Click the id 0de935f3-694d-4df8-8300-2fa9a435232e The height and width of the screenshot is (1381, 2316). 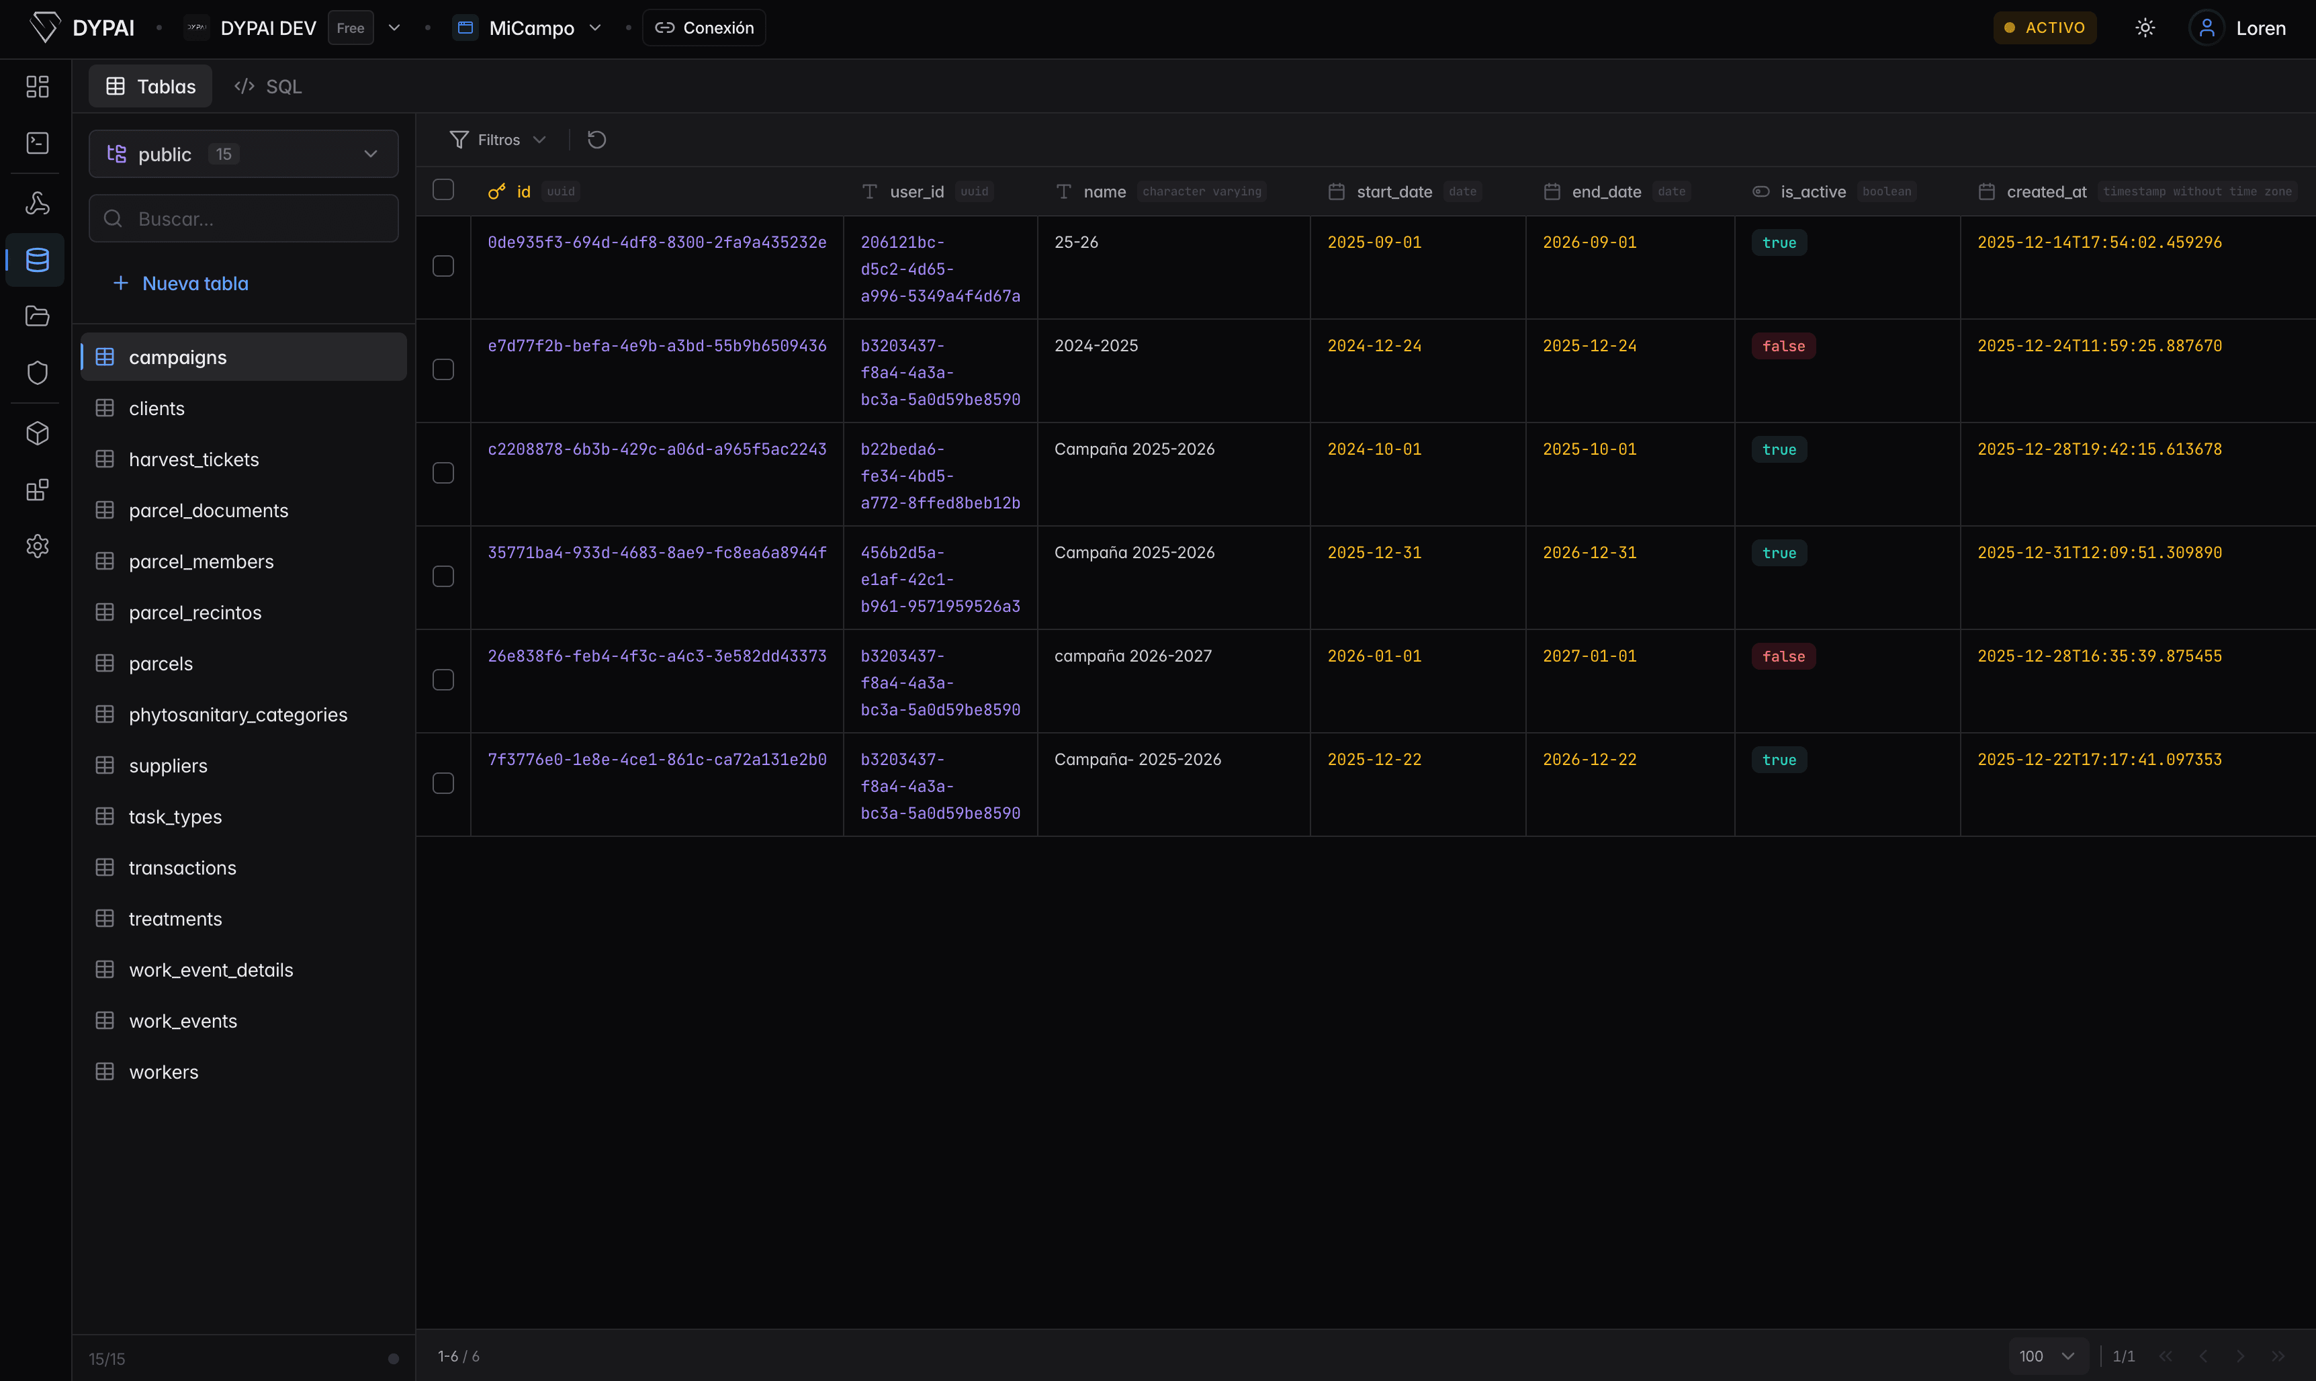point(657,242)
